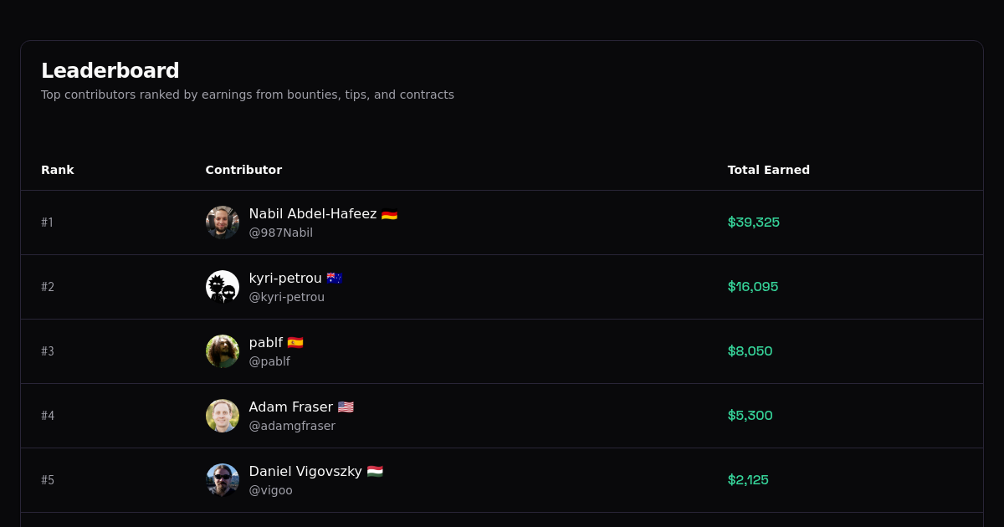1004x527 pixels.
Task: Click the Spain flag beside pablf
Action: click(x=296, y=342)
